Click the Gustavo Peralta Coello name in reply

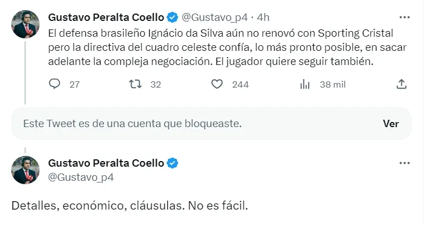(106, 163)
